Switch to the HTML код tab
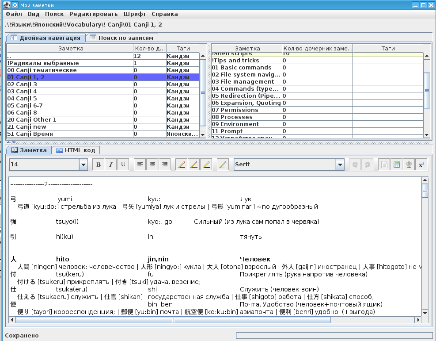Screen dimensions: 436x341 (76, 150)
